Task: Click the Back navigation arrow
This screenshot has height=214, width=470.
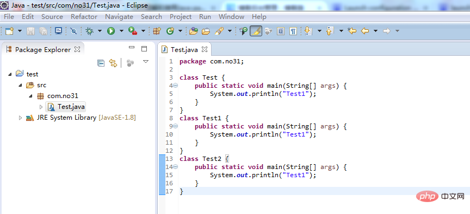Action: pyautogui.click(x=365, y=31)
